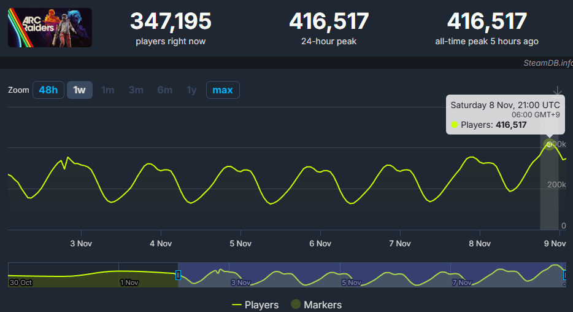
Task: Click the yellow dot in Players tooltip
Action: (454, 125)
